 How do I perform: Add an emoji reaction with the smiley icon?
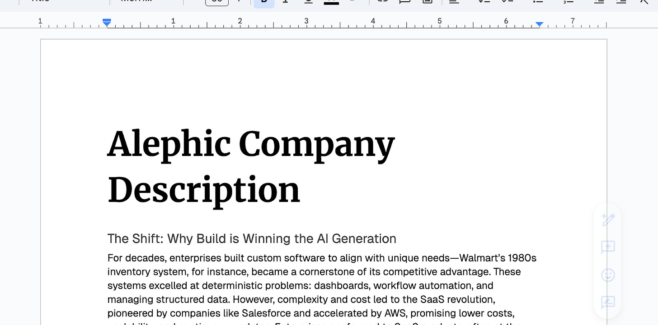(x=608, y=275)
